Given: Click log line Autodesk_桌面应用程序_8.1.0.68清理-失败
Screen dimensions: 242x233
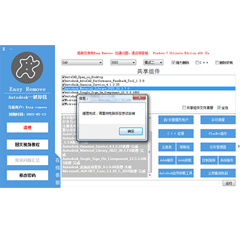Looking at the screenshot, I should (97, 167).
